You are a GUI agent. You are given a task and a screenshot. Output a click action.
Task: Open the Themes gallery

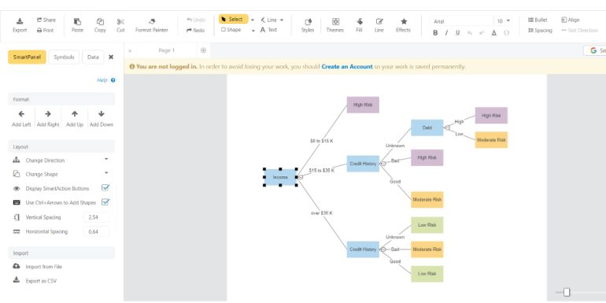(335, 25)
